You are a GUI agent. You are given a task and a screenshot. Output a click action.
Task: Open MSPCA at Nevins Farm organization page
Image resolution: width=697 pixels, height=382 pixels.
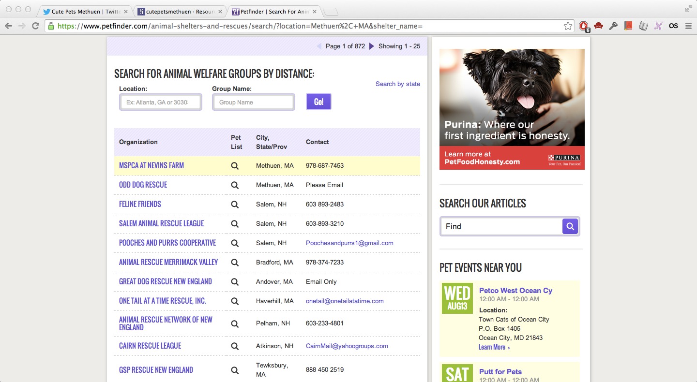(152, 165)
